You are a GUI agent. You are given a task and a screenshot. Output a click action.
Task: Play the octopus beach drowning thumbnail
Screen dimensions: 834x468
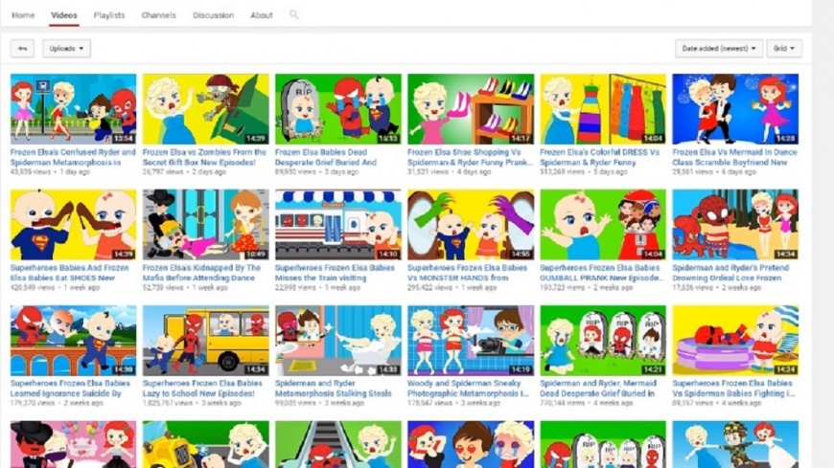click(x=735, y=224)
